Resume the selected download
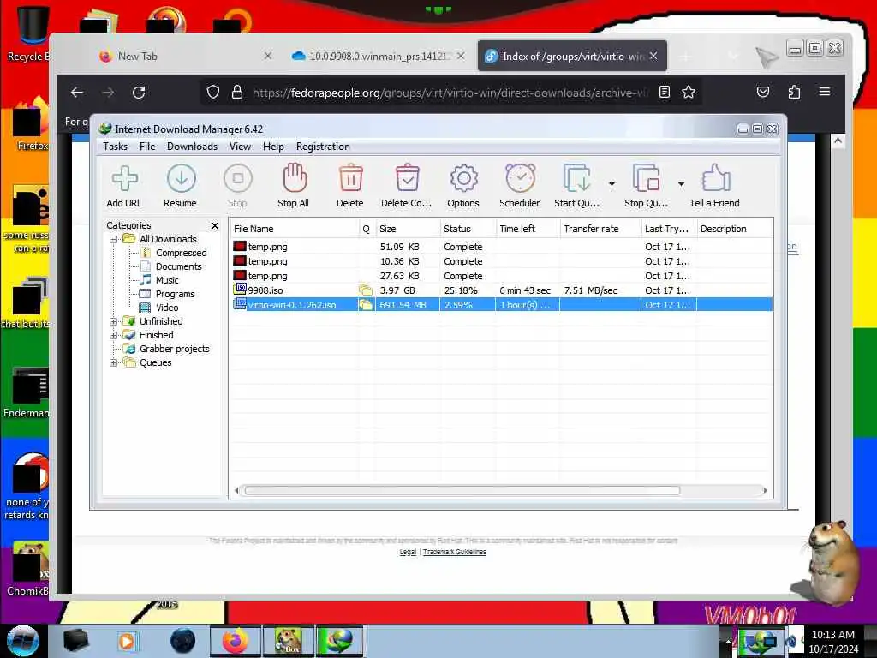877x658 pixels. coord(180,186)
